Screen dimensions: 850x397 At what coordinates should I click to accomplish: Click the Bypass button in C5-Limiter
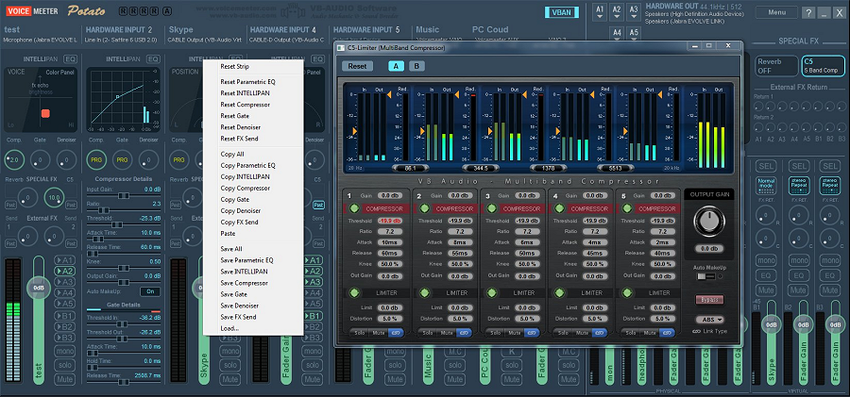coord(709,300)
